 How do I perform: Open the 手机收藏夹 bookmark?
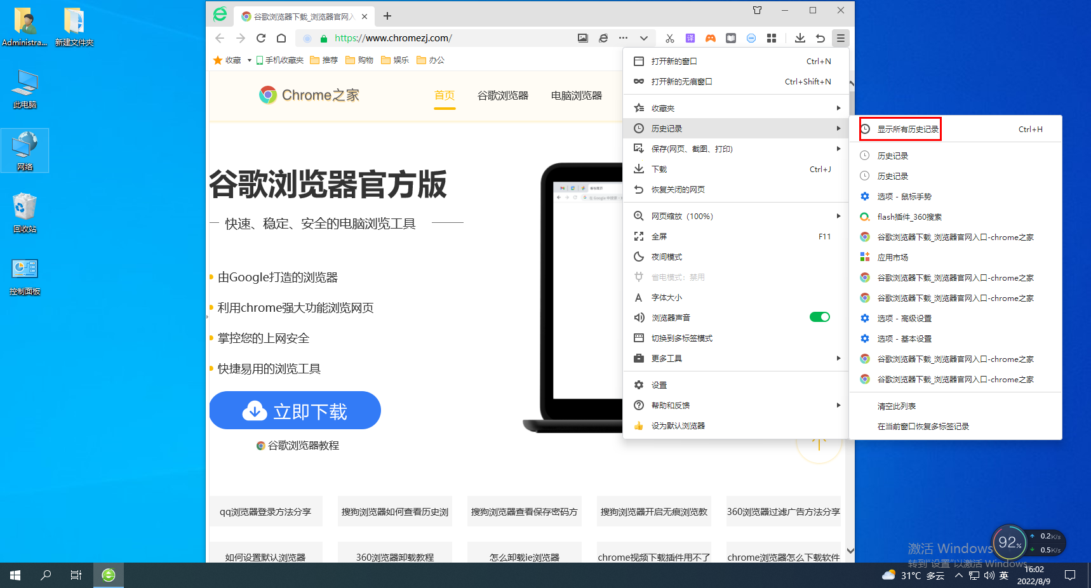coord(280,60)
